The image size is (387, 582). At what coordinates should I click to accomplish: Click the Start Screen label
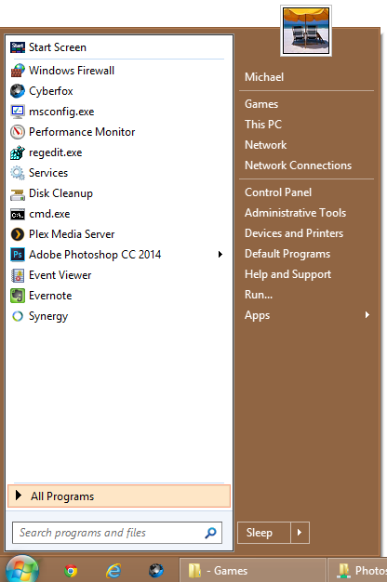pos(58,47)
